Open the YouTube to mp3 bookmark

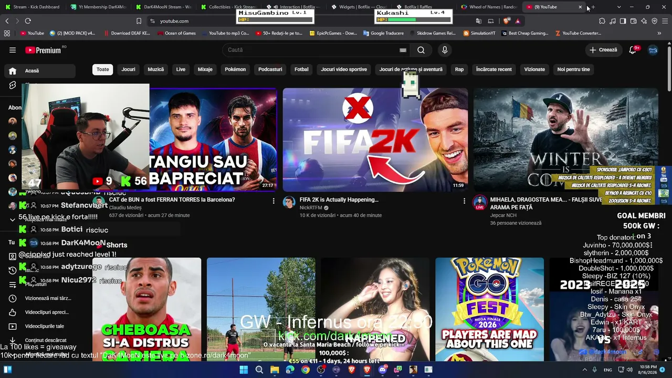click(x=225, y=33)
